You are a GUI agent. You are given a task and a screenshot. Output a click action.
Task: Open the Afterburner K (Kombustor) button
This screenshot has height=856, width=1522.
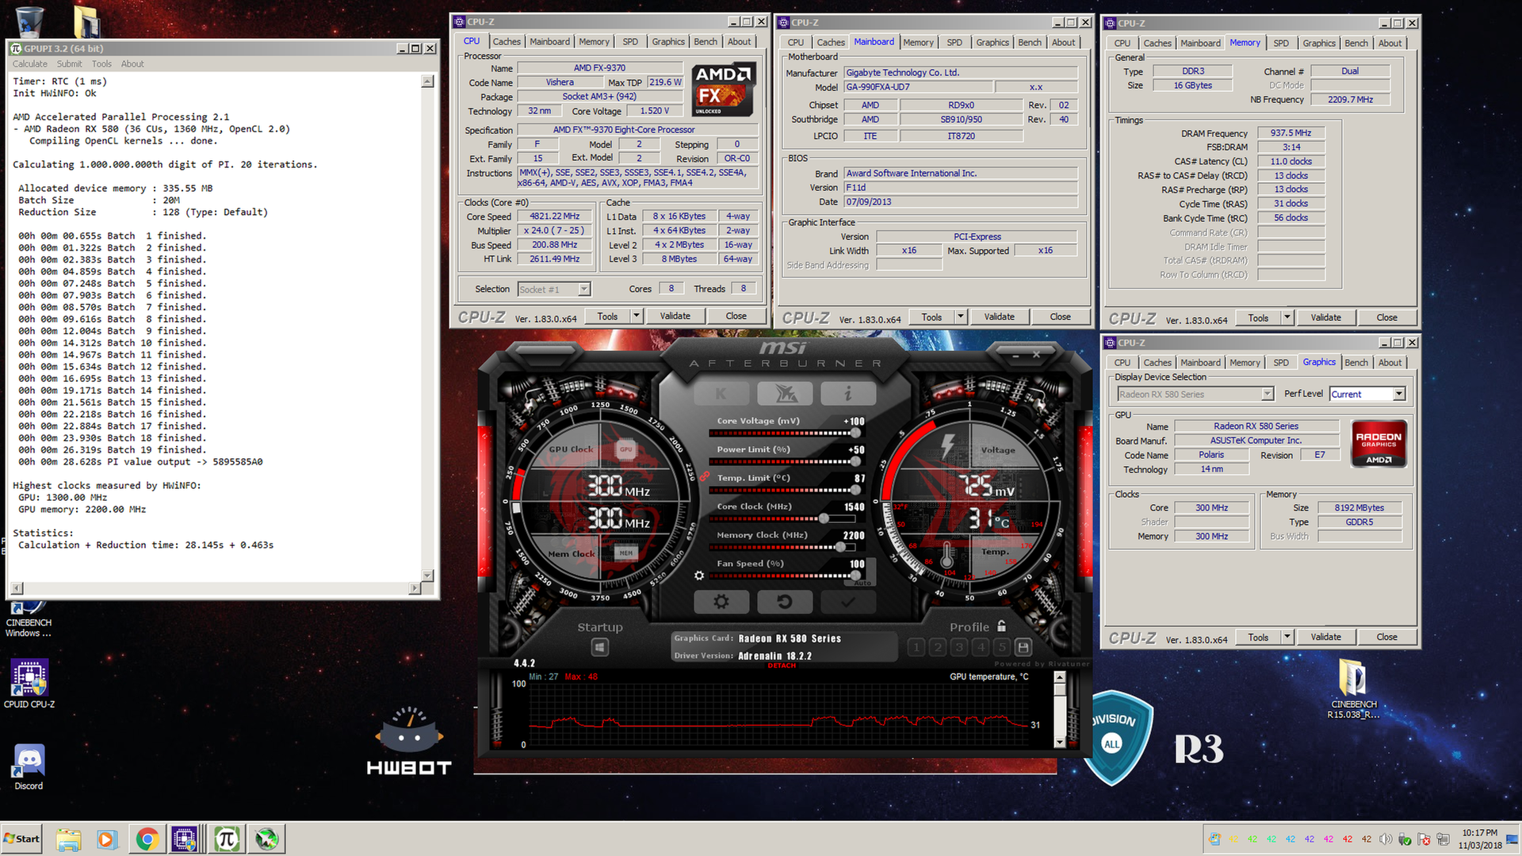point(721,393)
